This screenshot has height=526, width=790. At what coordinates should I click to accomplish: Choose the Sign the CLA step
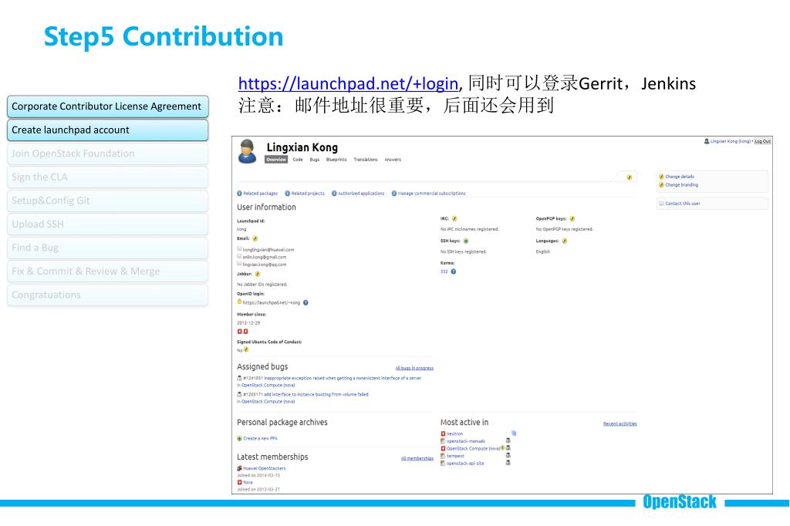107,177
